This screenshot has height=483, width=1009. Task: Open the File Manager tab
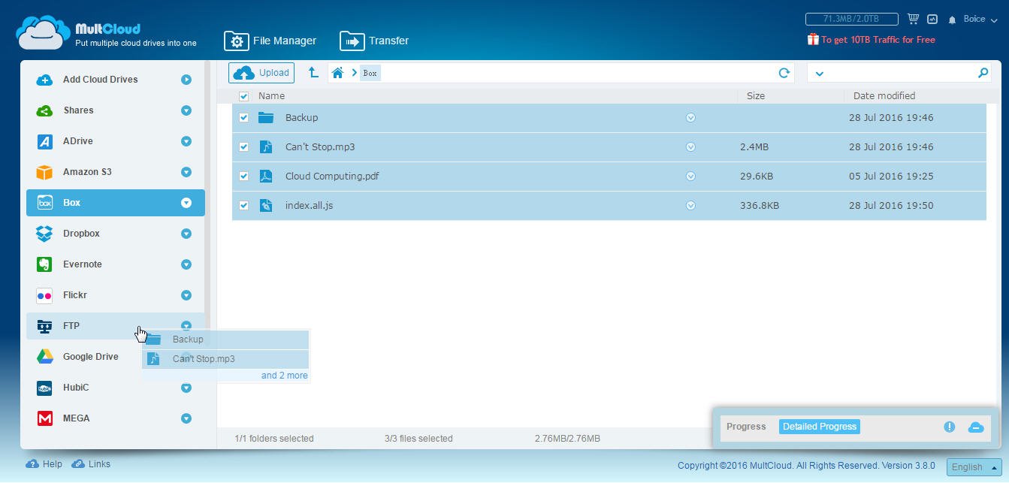pyautogui.click(x=270, y=41)
